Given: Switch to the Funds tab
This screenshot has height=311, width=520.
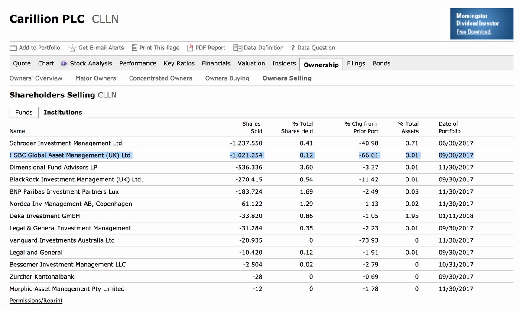Looking at the screenshot, I should 24,112.
